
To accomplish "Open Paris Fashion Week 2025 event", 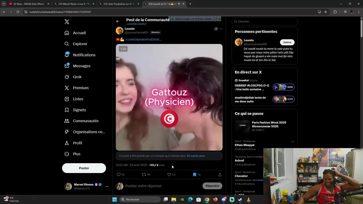I will tap(265, 126).
